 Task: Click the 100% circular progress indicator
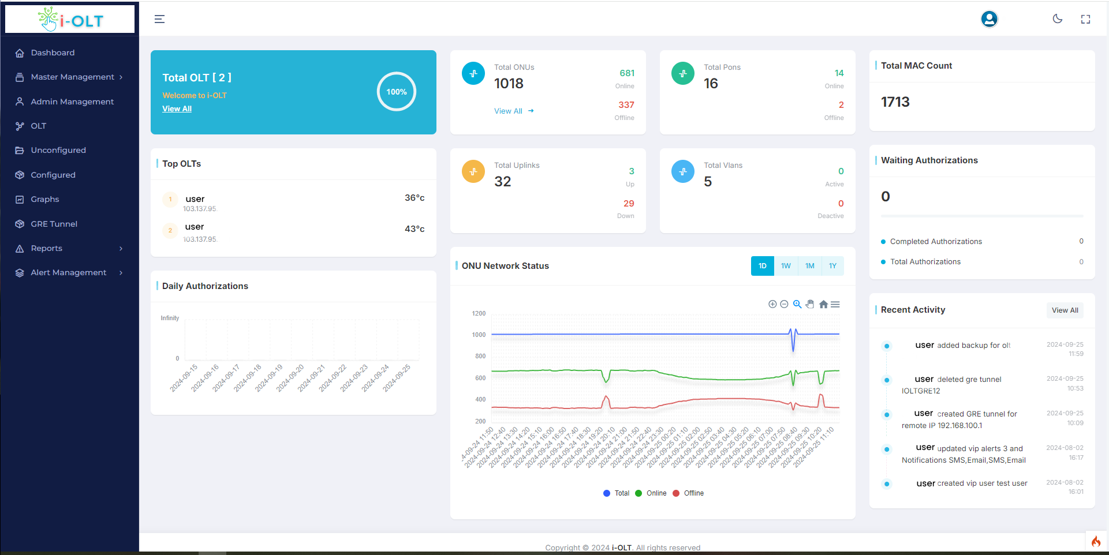(x=397, y=92)
